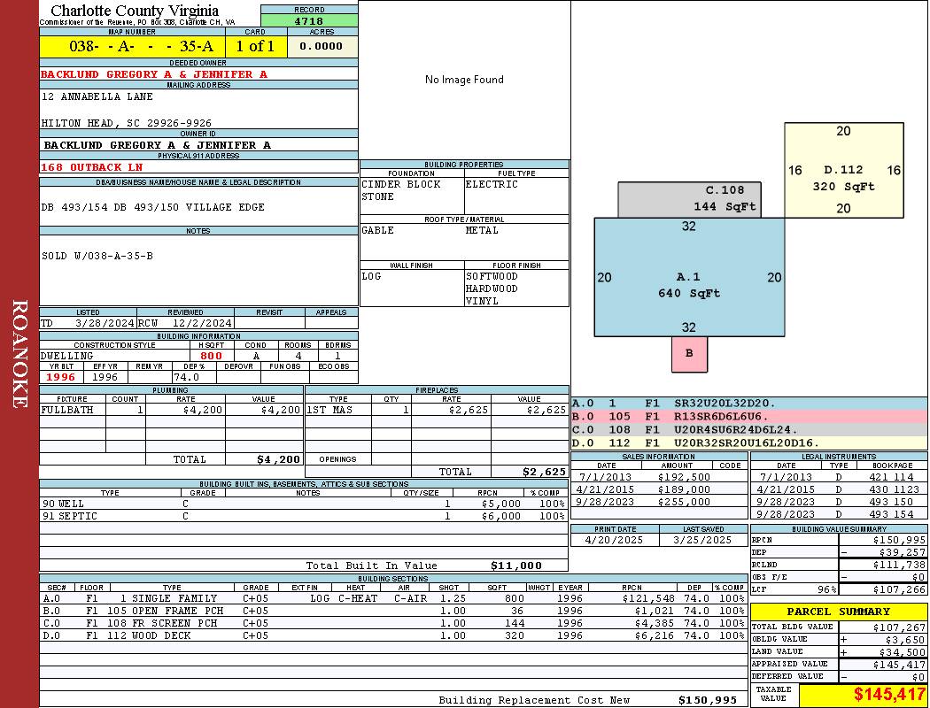Select the blue A.1 640 SqFt sketch area

(688, 285)
